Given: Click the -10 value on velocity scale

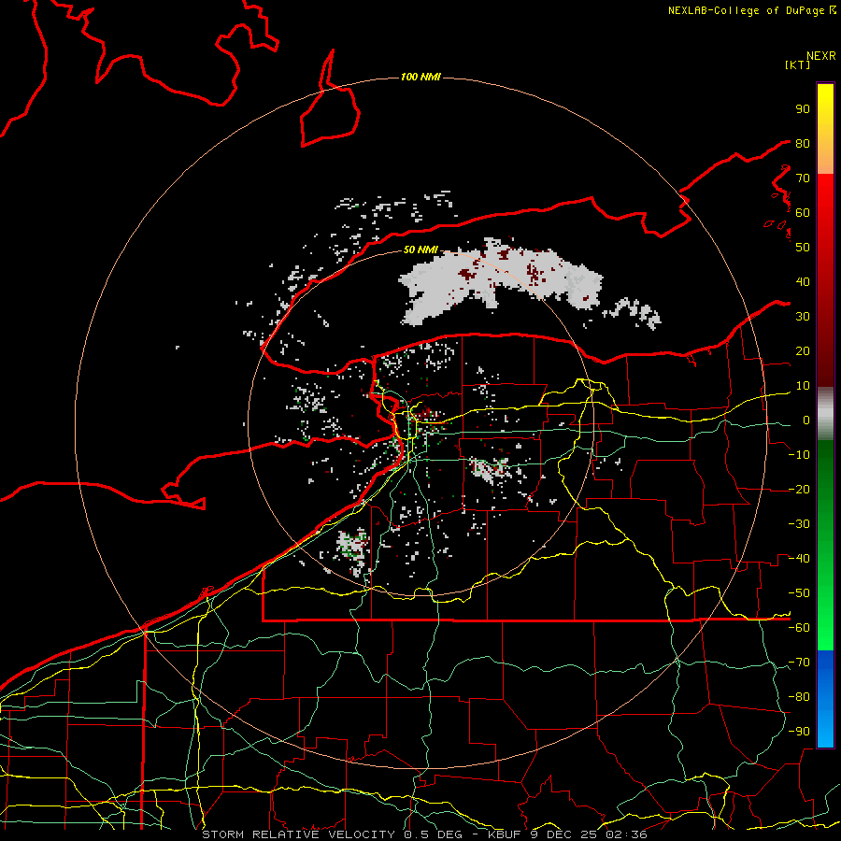Looking at the screenshot, I should (799, 455).
